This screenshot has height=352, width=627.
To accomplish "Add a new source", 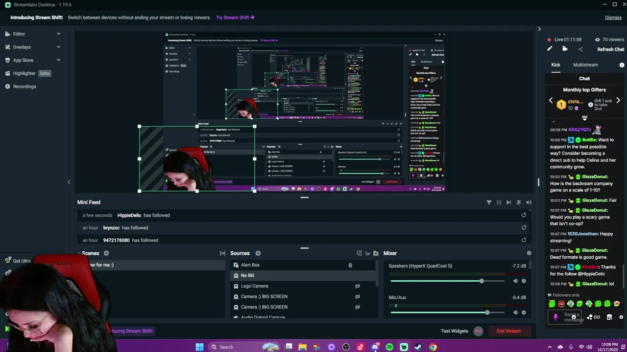I will 258,253.
